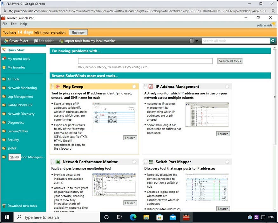278x223 pixels.
Task: Open Task View on the taskbar
Action: (x=119, y=217)
